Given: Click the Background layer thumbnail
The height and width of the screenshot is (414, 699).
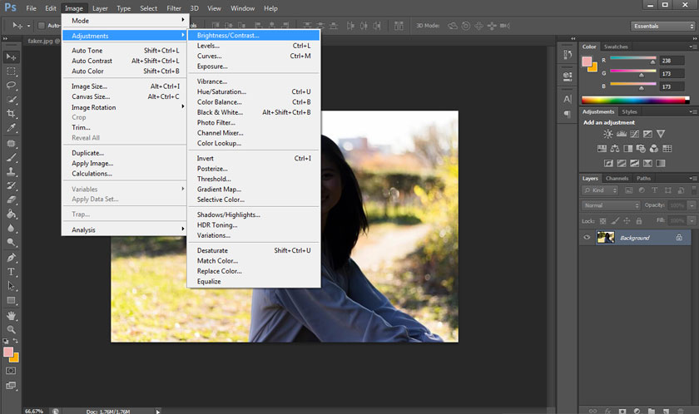Looking at the screenshot, I should pos(606,238).
